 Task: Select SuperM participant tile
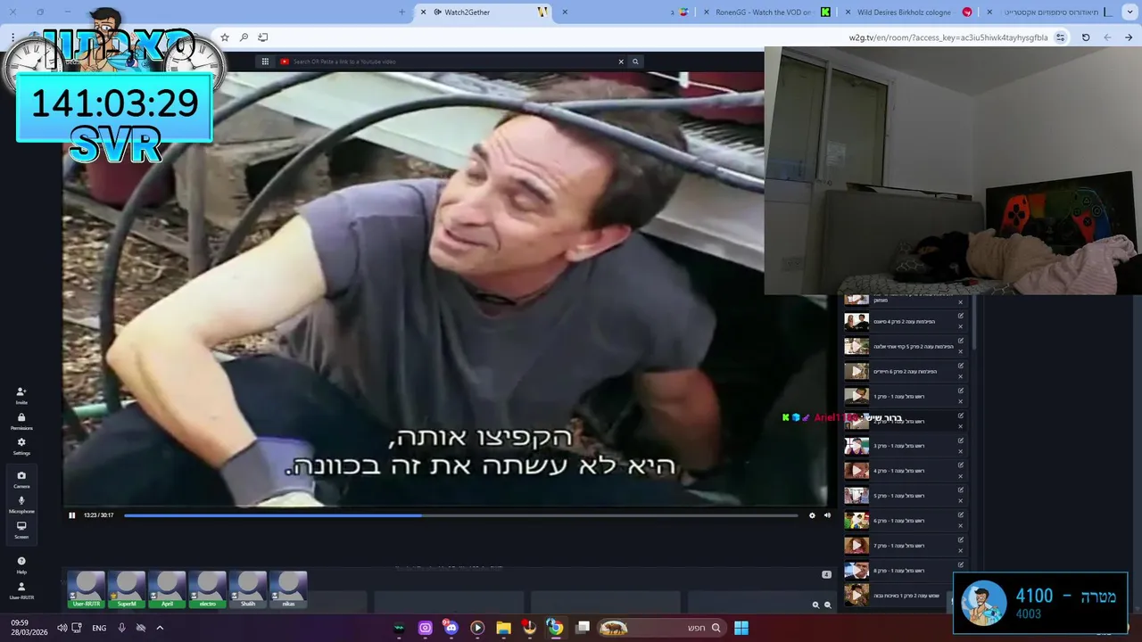(x=127, y=589)
